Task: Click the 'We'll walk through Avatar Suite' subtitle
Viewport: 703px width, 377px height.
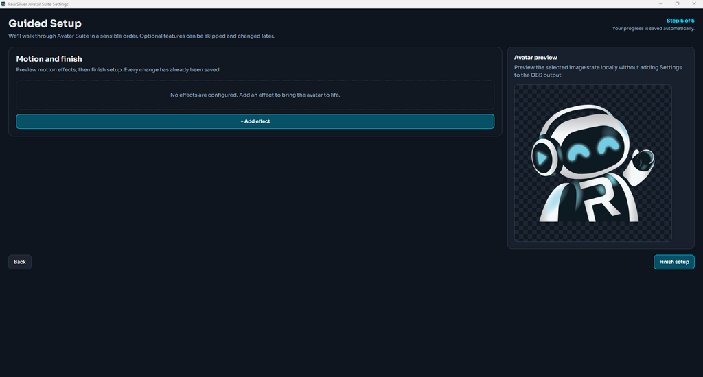Action: click(x=141, y=36)
